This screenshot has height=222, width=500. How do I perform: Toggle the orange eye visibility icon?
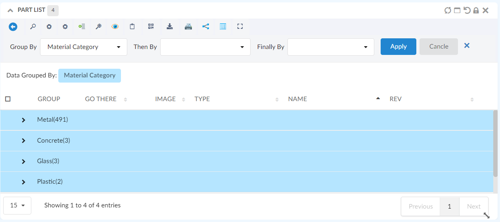[115, 26]
